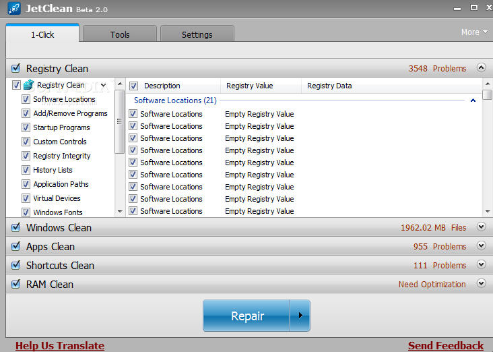Screen dimensions: 493x352
Task: Select the Software Locations (21) group header
Action: point(175,100)
